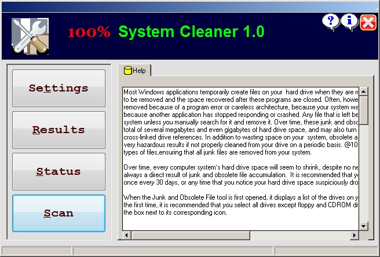380x257 pixels.
Task: Select the Help tab label
Action: [139, 71]
